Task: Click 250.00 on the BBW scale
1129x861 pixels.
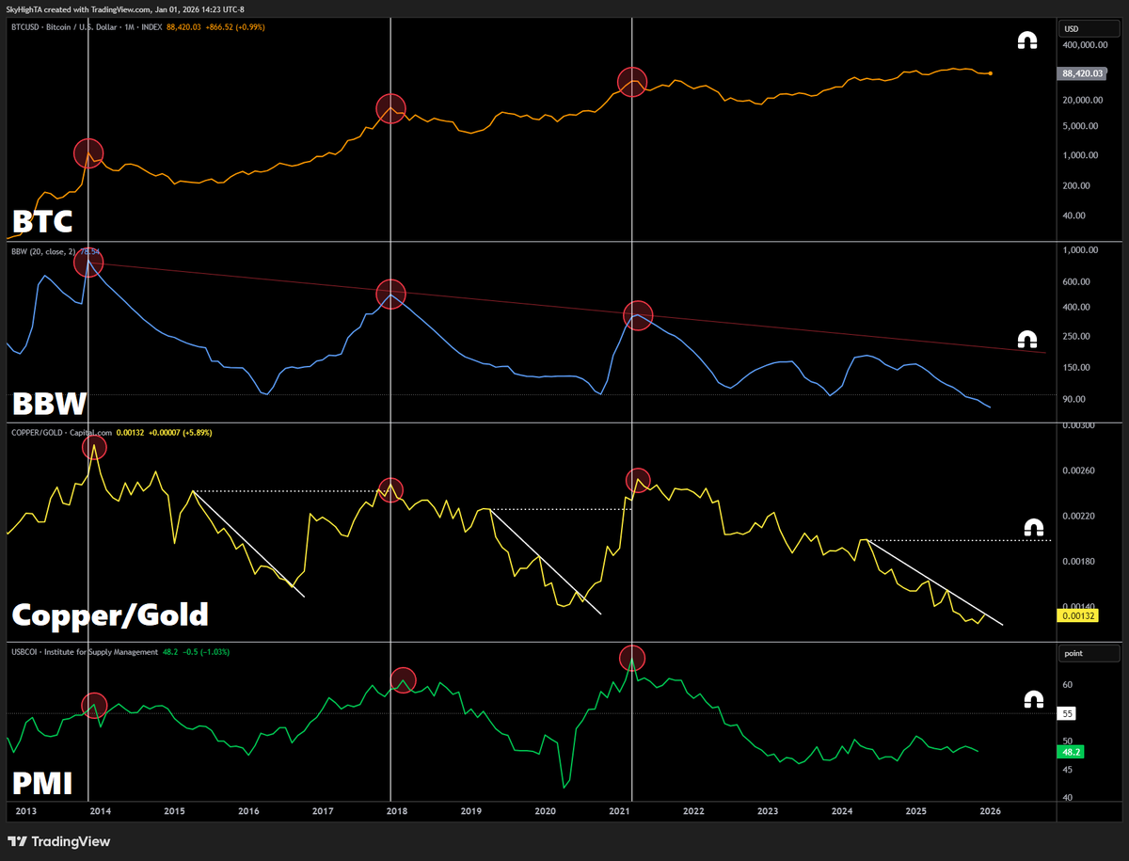Action: (x=1078, y=336)
